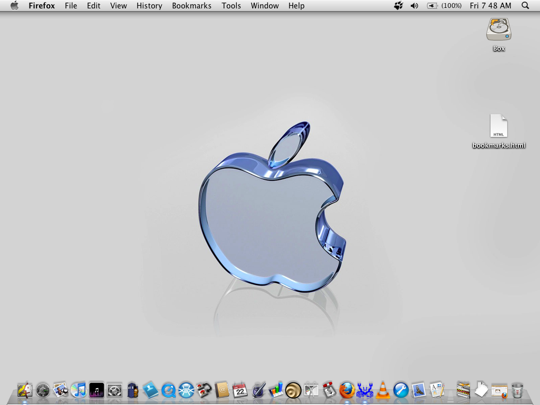Restore the minimized Firefox window in dock
Image resolution: width=540 pixels, height=405 pixels.
(499, 391)
